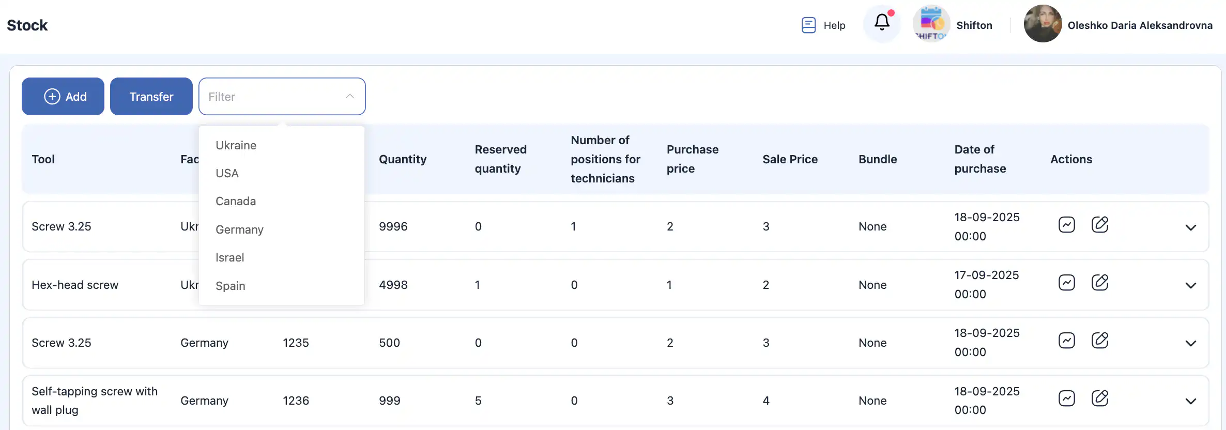Edit the Self-tapping screw with wall plug
The height and width of the screenshot is (430, 1226).
tap(1100, 398)
